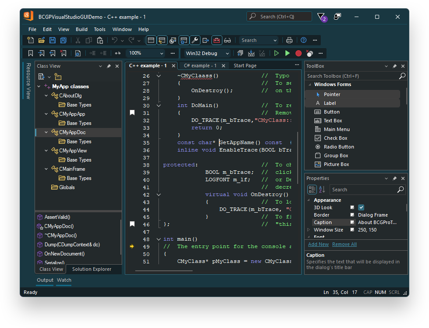The image size is (429, 328).
Task: Open the 100% zoom level dropdown
Action: (x=145, y=53)
